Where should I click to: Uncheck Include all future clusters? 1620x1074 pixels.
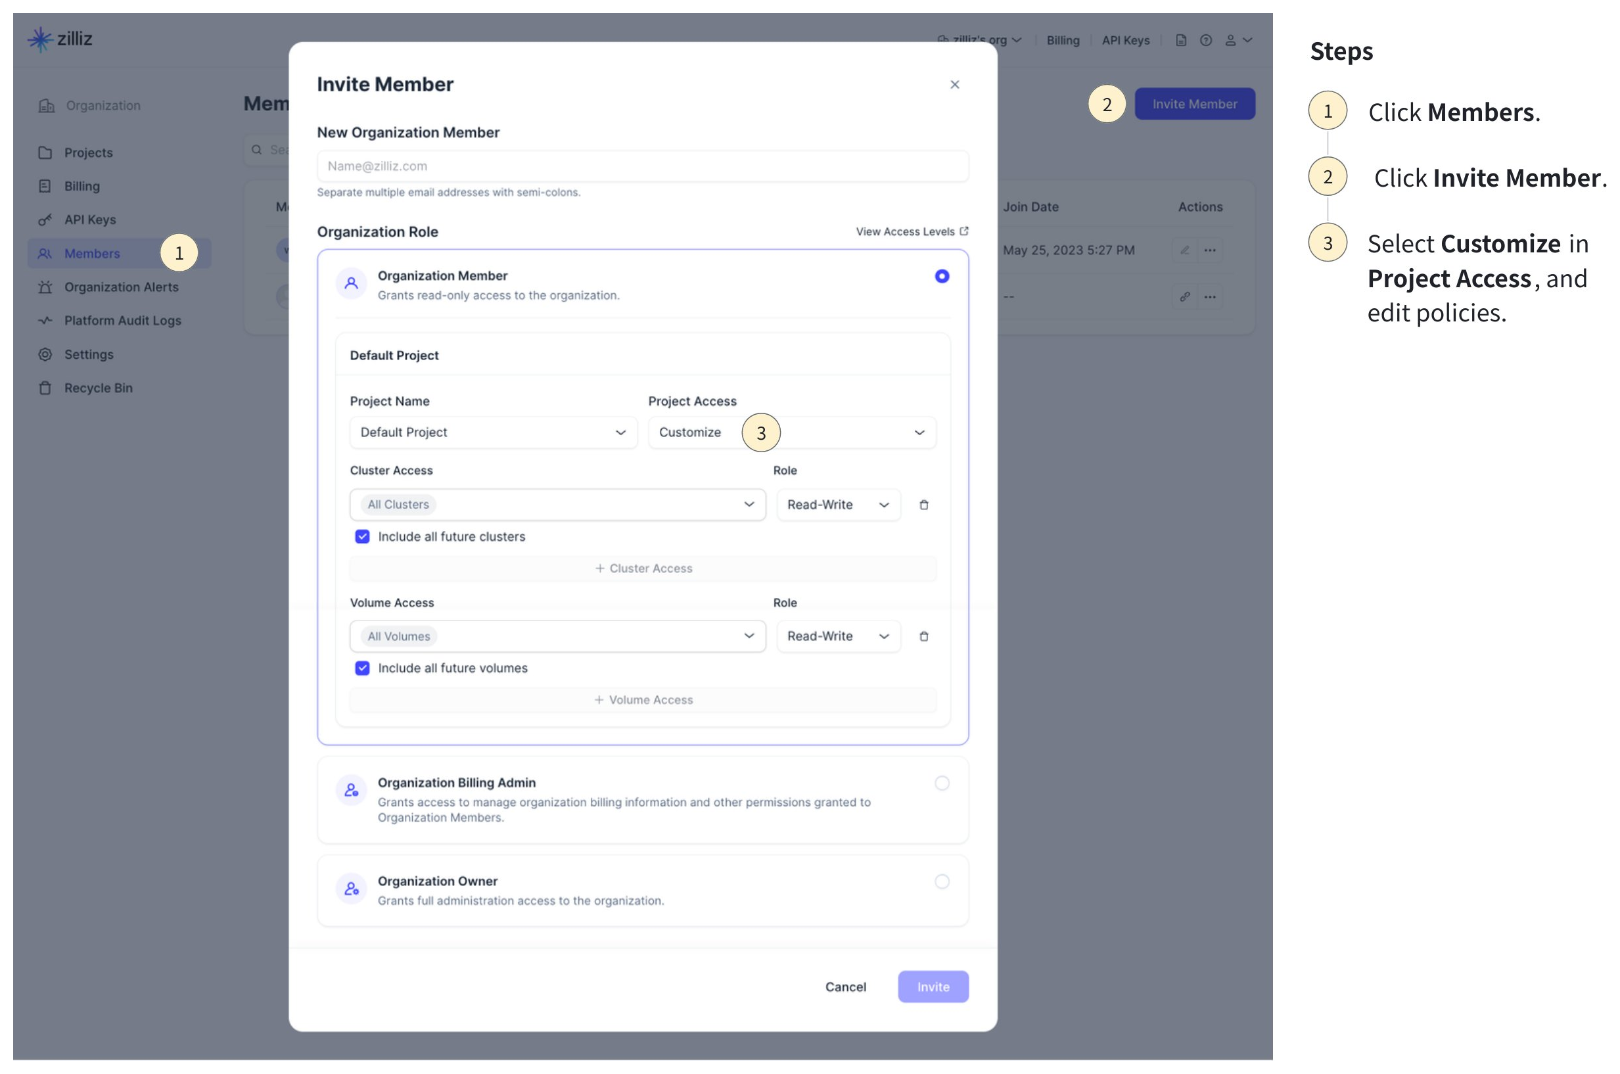pyautogui.click(x=362, y=536)
